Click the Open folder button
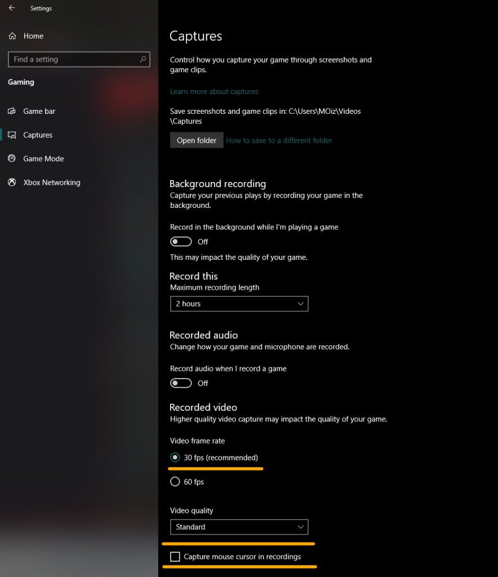Viewport: 498px width, 577px height. (196, 140)
